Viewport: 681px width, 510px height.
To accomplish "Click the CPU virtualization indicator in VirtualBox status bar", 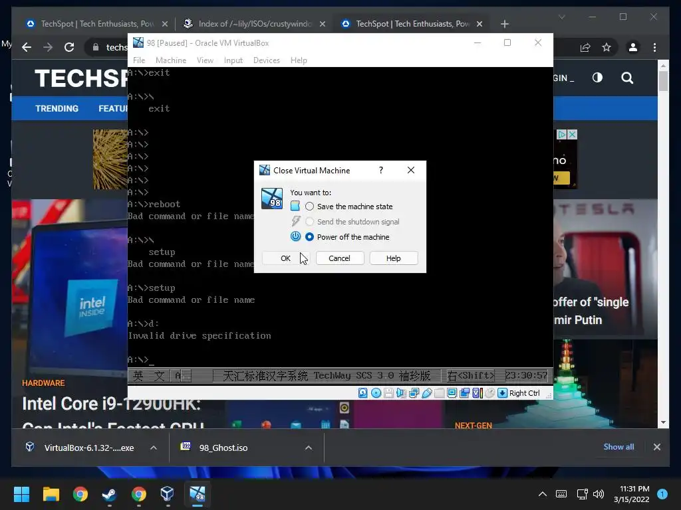I will [x=477, y=393].
